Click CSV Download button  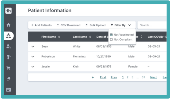click(69, 25)
